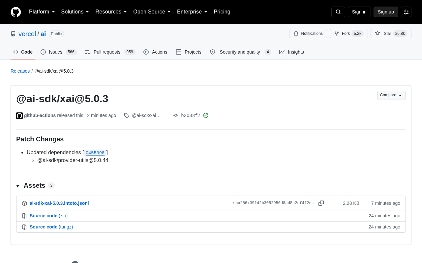
Task: Click the github-actions avatar icon
Action: coord(19,116)
